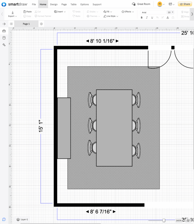Expand the Fill dropdown
This screenshot has width=194, height=224.
108,12
